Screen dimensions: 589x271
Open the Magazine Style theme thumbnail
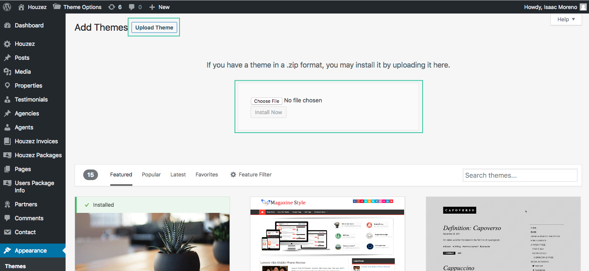[x=327, y=234]
